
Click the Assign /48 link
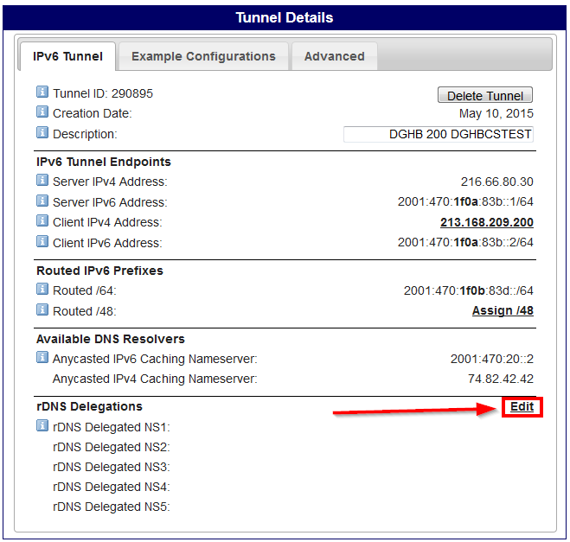[x=503, y=311]
